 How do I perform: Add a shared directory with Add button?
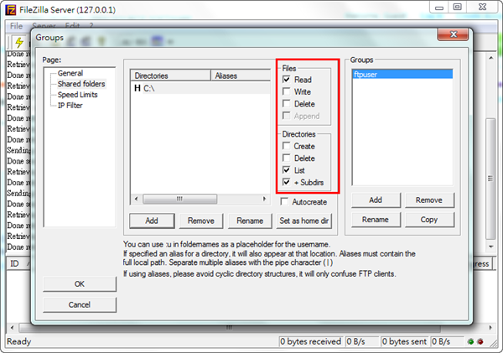coord(152,221)
